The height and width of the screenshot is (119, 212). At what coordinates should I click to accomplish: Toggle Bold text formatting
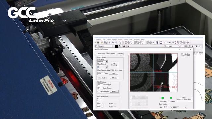pos(196,46)
